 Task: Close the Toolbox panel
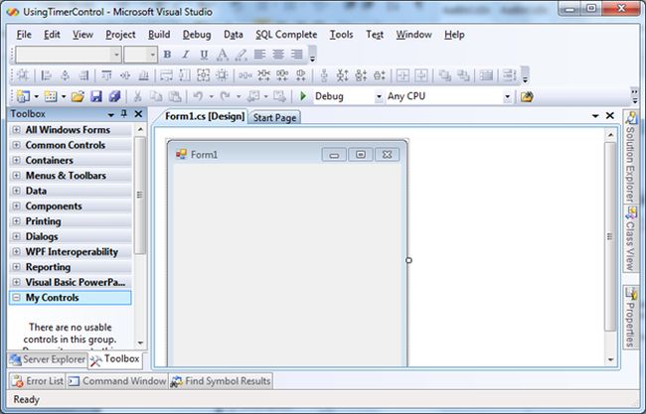click(x=138, y=114)
